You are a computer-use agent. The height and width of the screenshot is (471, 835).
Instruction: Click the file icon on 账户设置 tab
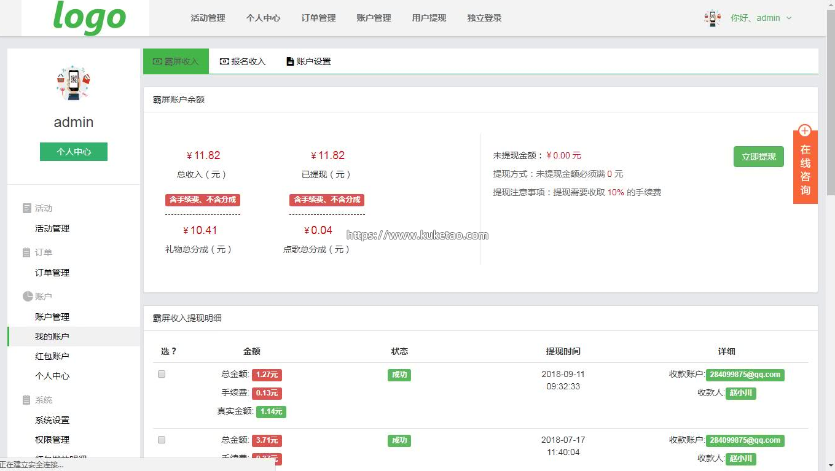pyautogui.click(x=290, y=61)
